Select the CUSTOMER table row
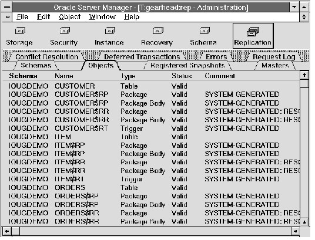The width and height of the screenshot is (315, 240). coord(151,86)
